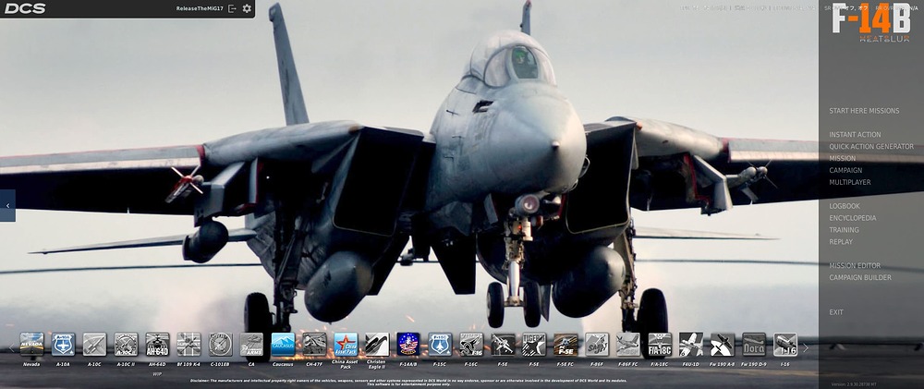The width and height of the screenshot is (924, 389).
Task: Select the China Asset Pack icon
Action: click(346, 345)
